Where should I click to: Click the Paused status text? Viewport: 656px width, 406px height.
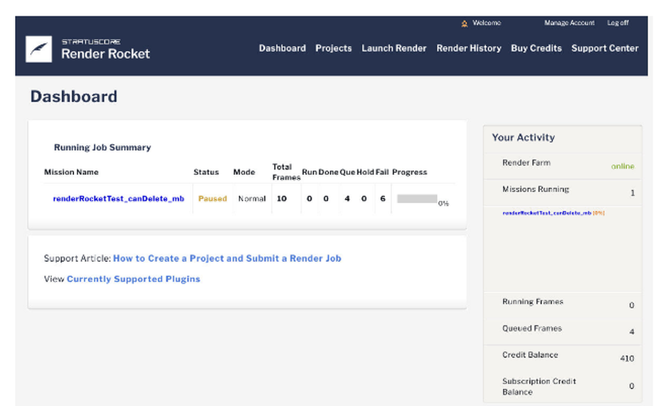pyautogui.click(x=213, y=199)
